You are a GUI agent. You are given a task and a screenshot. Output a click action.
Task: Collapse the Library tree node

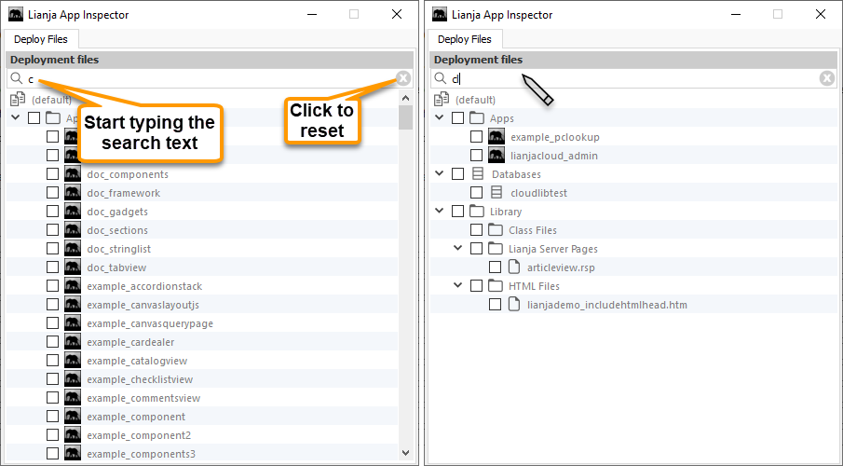coord(440,212)
